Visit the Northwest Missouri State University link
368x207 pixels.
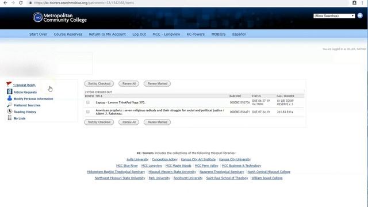click(x=120, y=178)
